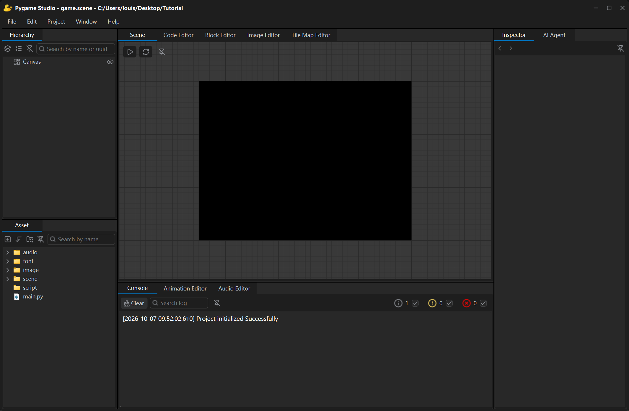
Task: Expand the scene folder
Action: 8,279
